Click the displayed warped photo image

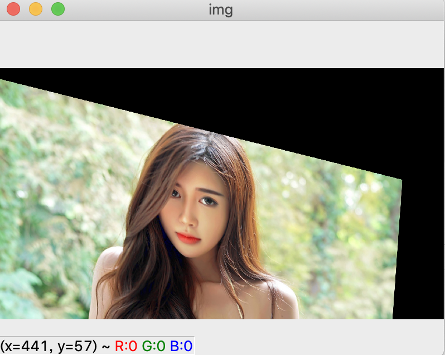click(x=221, y=193)
